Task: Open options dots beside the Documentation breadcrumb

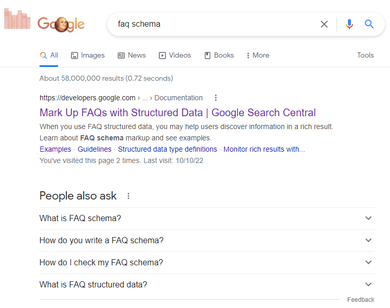Action: click(216, 98)
